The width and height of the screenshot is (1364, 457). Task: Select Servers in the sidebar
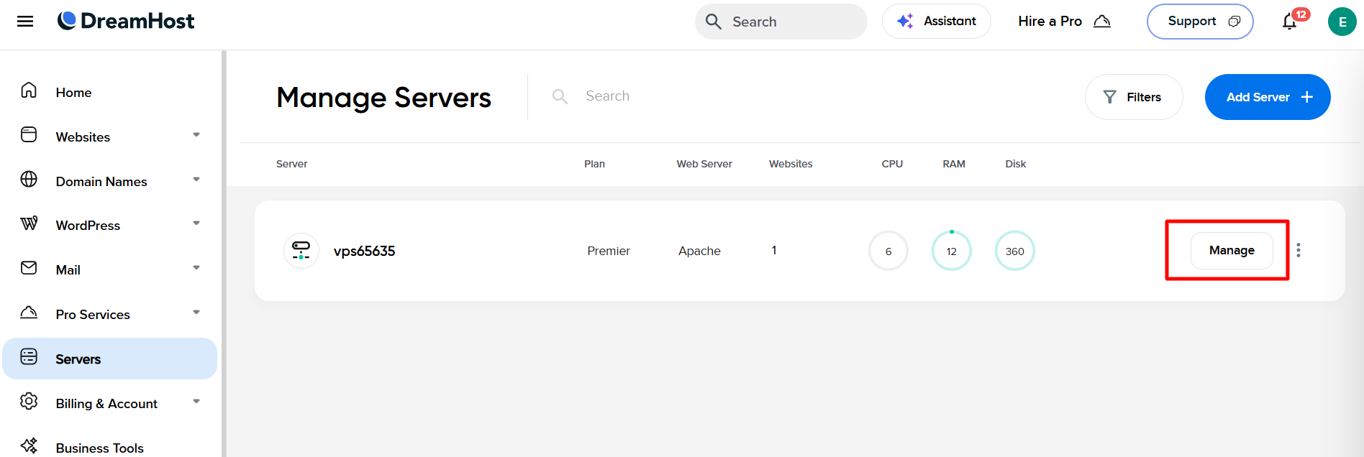(x=110, y=359)
